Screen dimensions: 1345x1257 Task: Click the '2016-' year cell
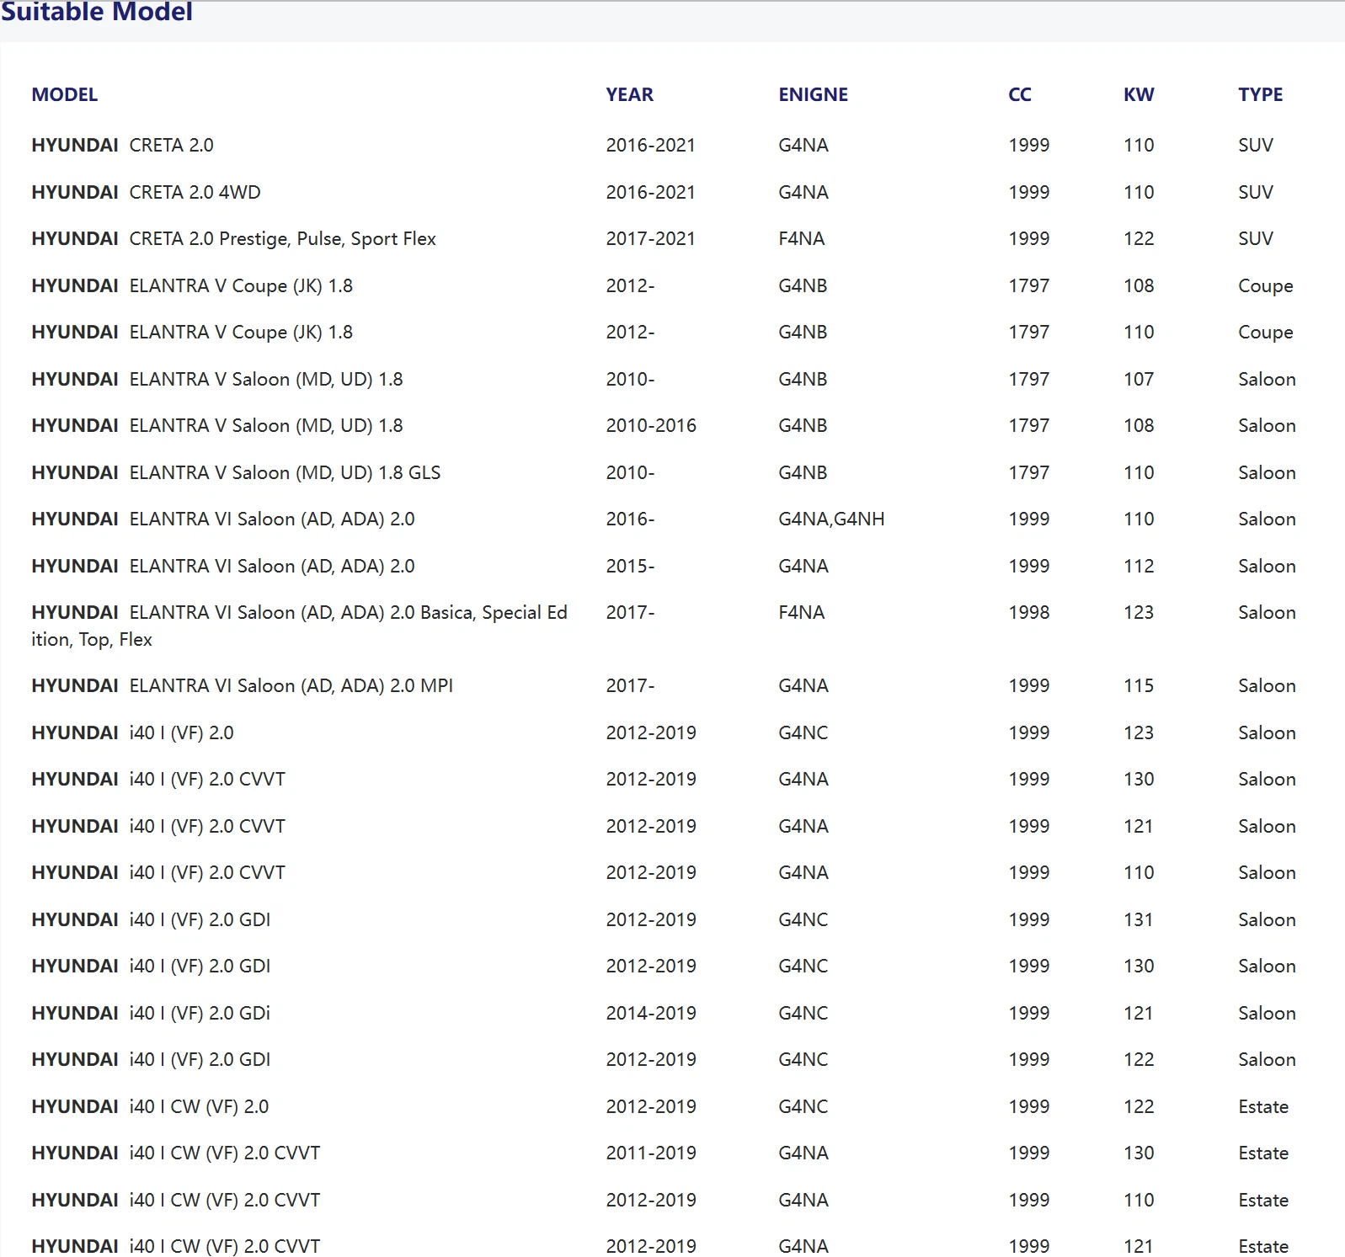point(630,519)
